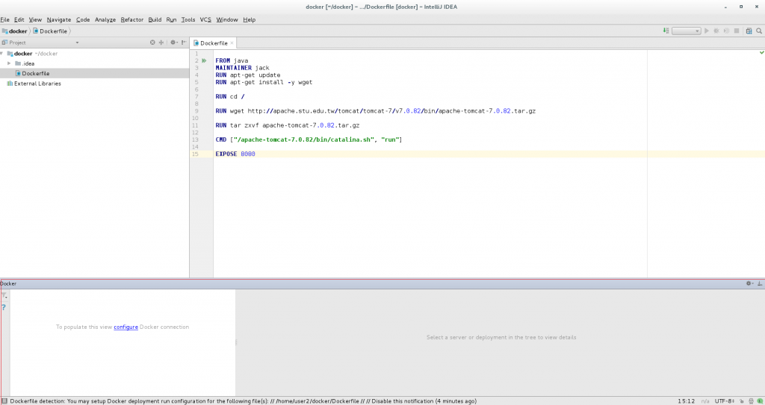
Task: Open the Code menu
Action: (83, 19)
